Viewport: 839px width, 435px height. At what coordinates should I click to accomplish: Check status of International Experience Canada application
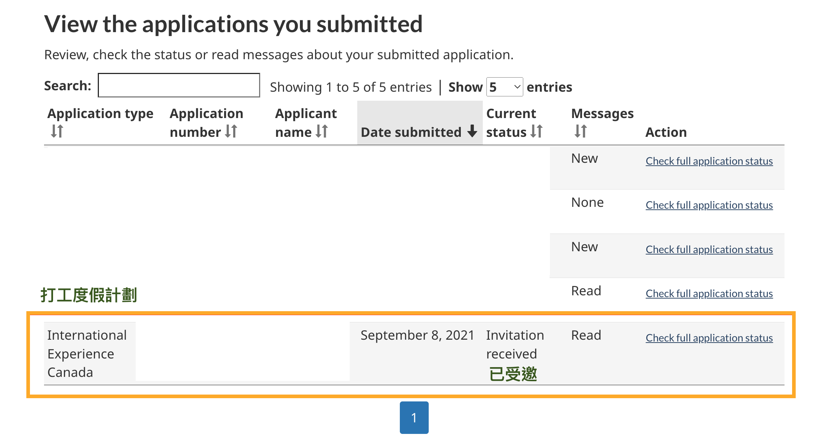pos(709,338)
